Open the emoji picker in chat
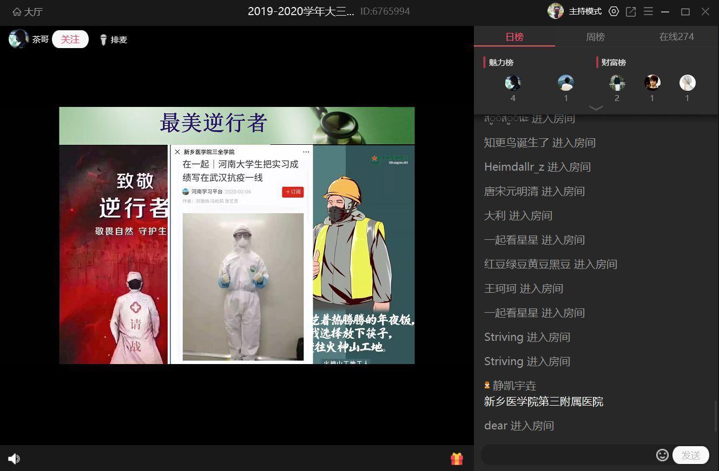The width and height of the screenshot is (719, 471). pos(662,455)
